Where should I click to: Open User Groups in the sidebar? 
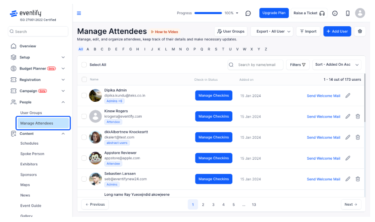pyautogui.click(x=31, y=113)
